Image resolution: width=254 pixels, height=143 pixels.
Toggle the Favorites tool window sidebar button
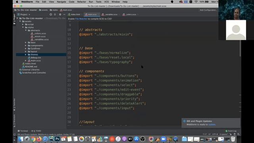pos(14,104)
